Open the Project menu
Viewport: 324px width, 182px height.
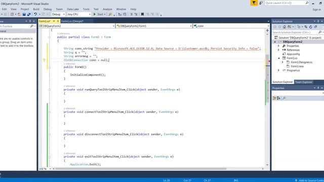tap(25, 9)
